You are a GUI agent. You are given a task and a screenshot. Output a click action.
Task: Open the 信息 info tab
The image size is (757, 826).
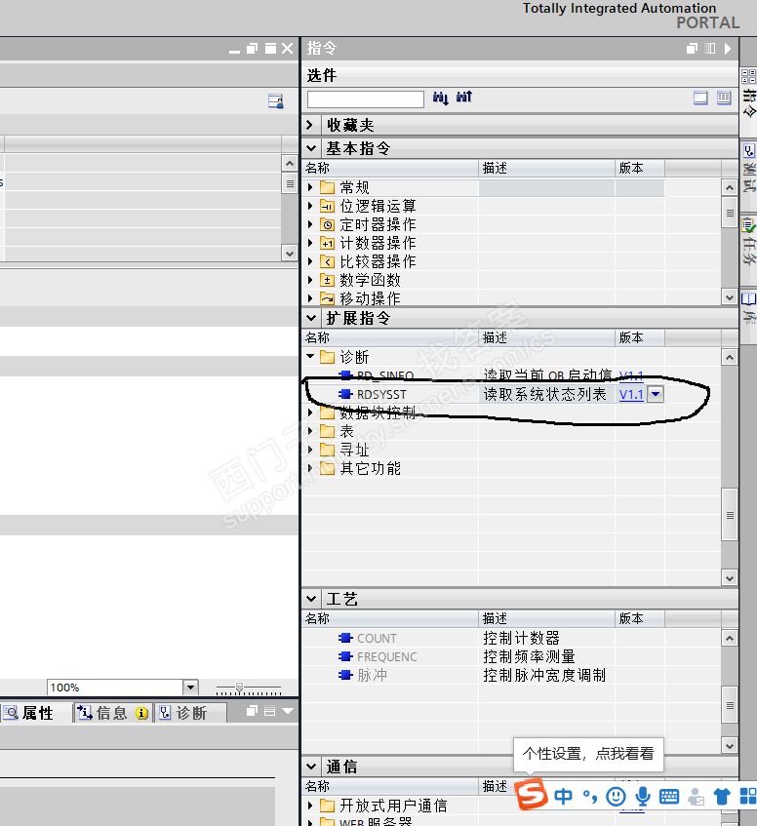point(113,713)
